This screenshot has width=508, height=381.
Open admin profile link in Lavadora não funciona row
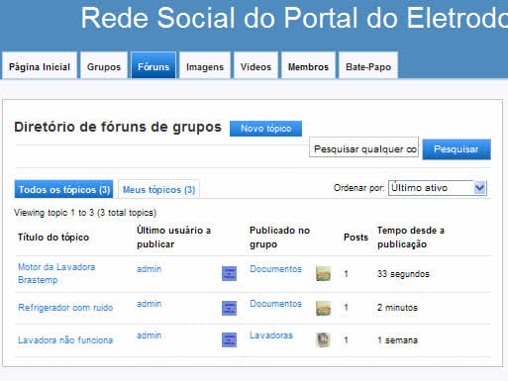150,335
